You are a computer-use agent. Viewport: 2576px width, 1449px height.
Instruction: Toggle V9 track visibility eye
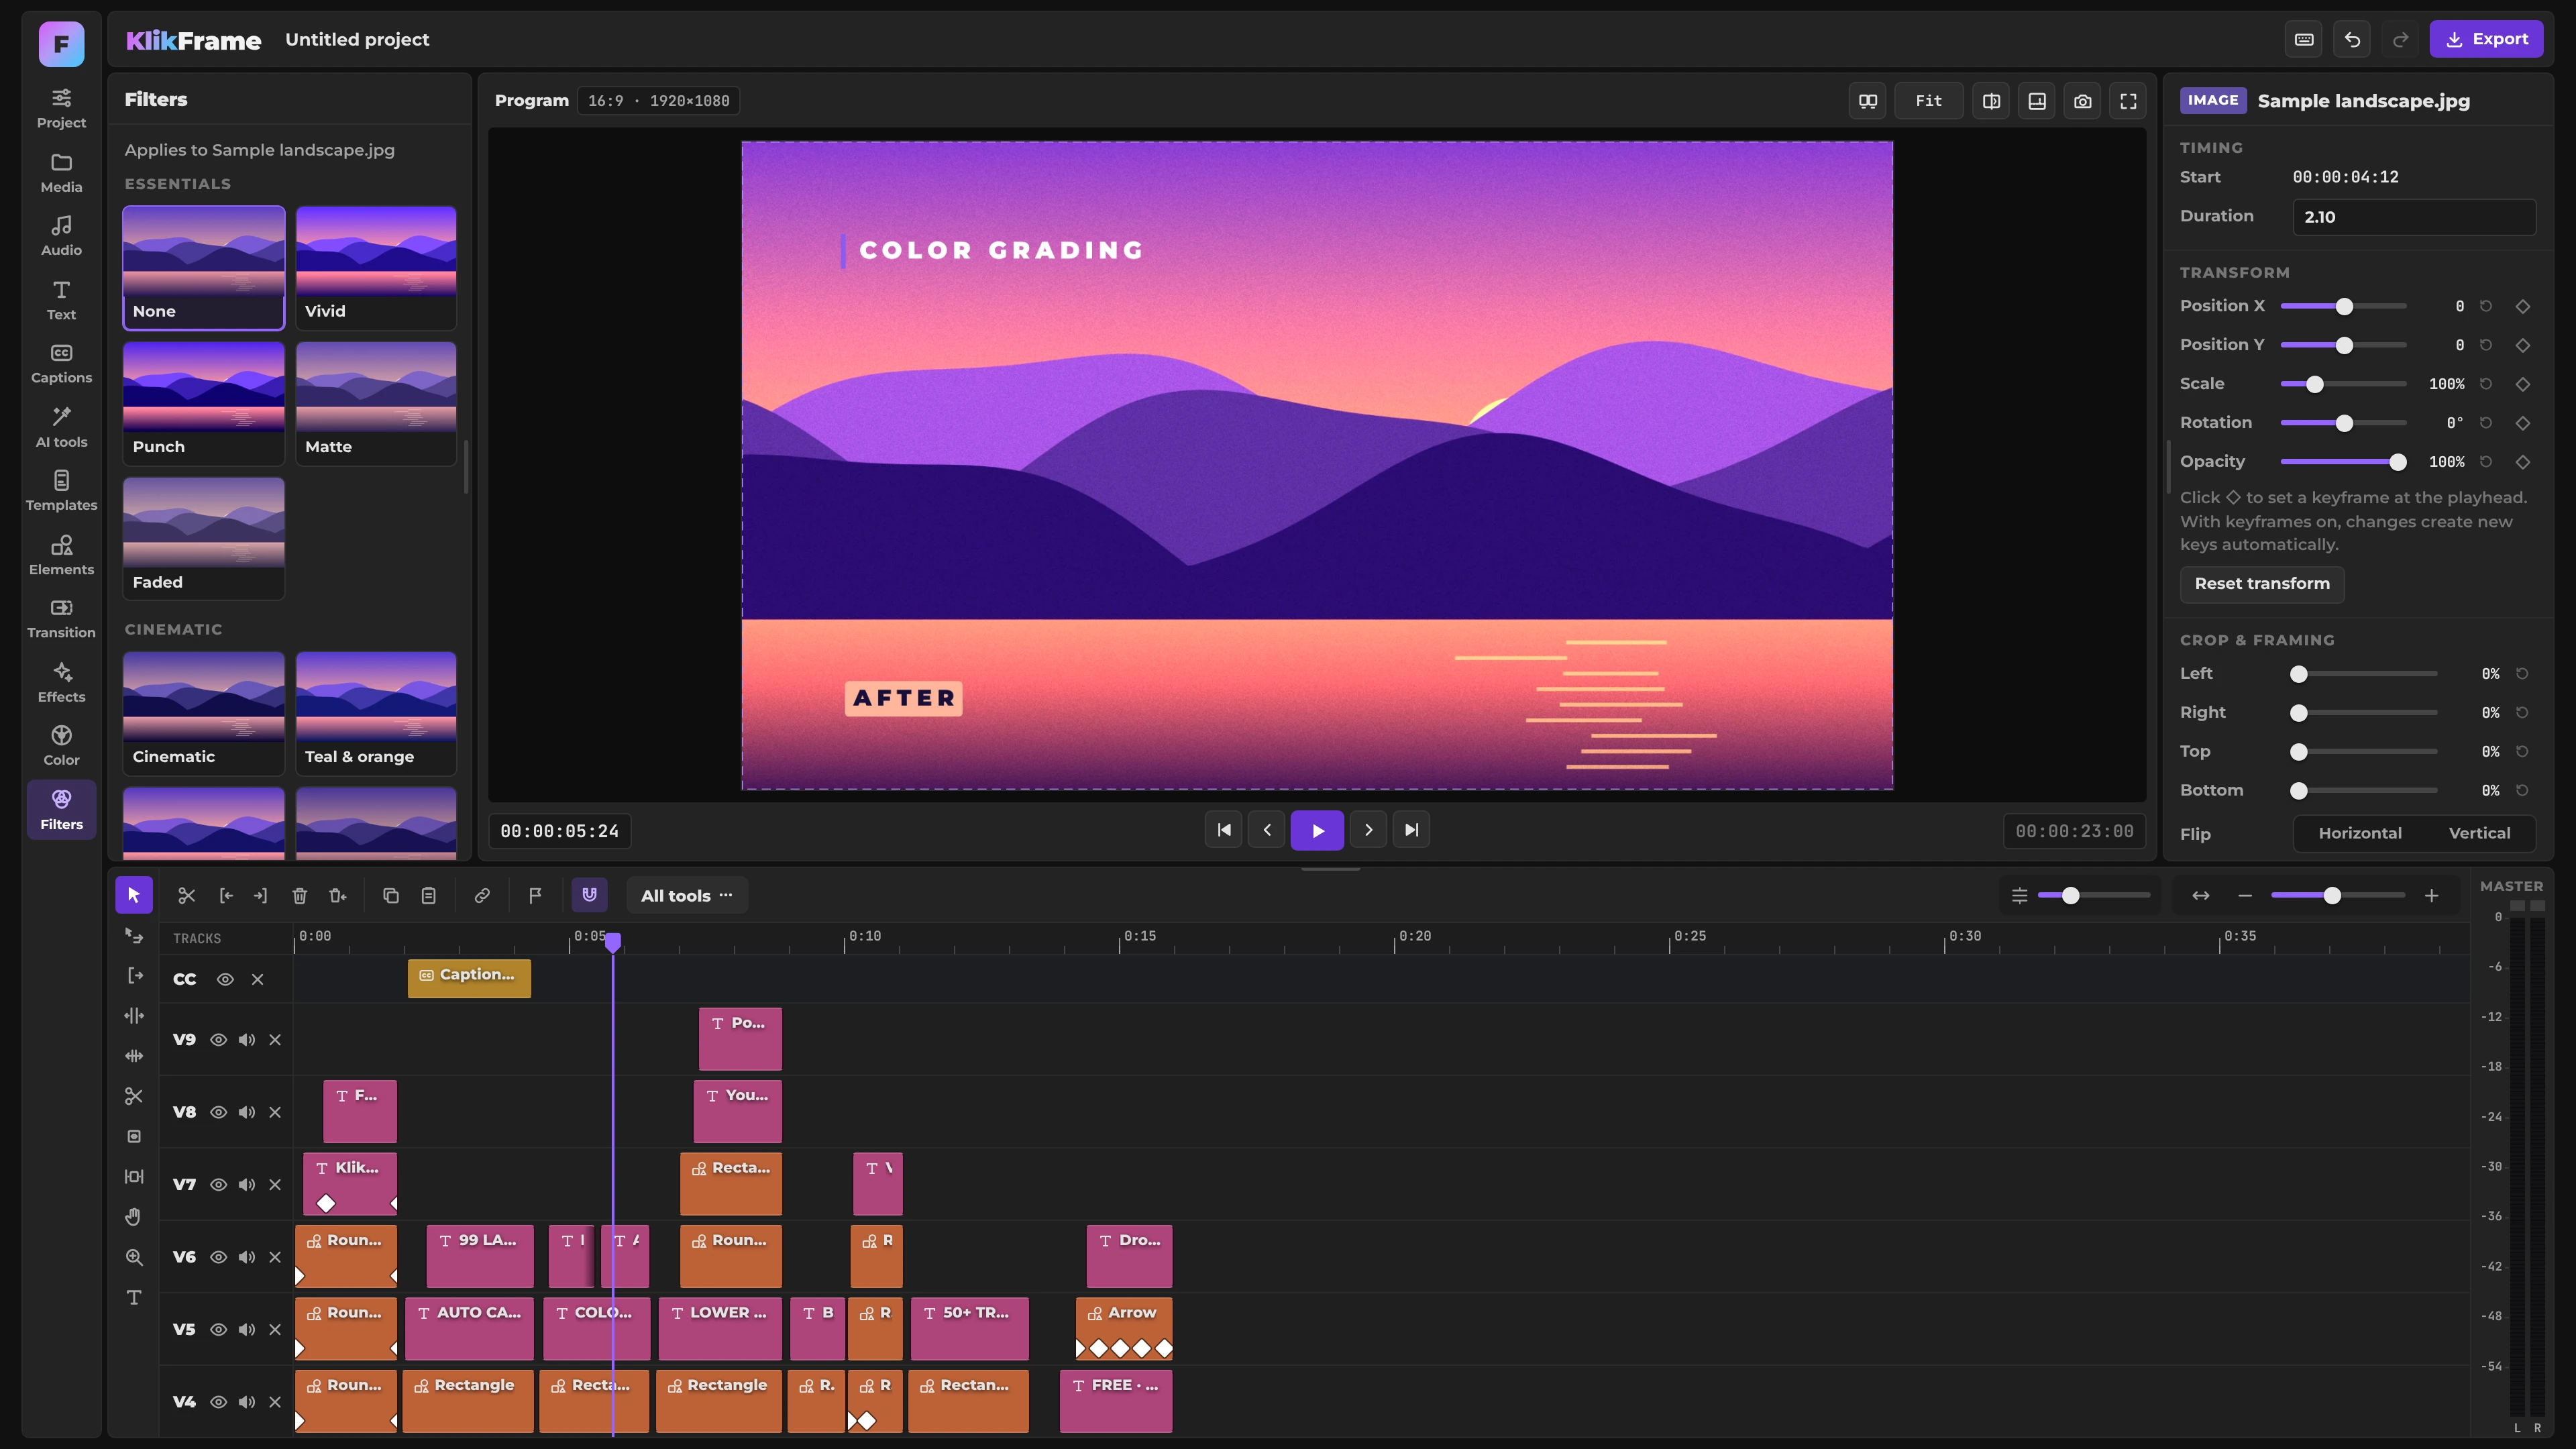(218, 1040)
